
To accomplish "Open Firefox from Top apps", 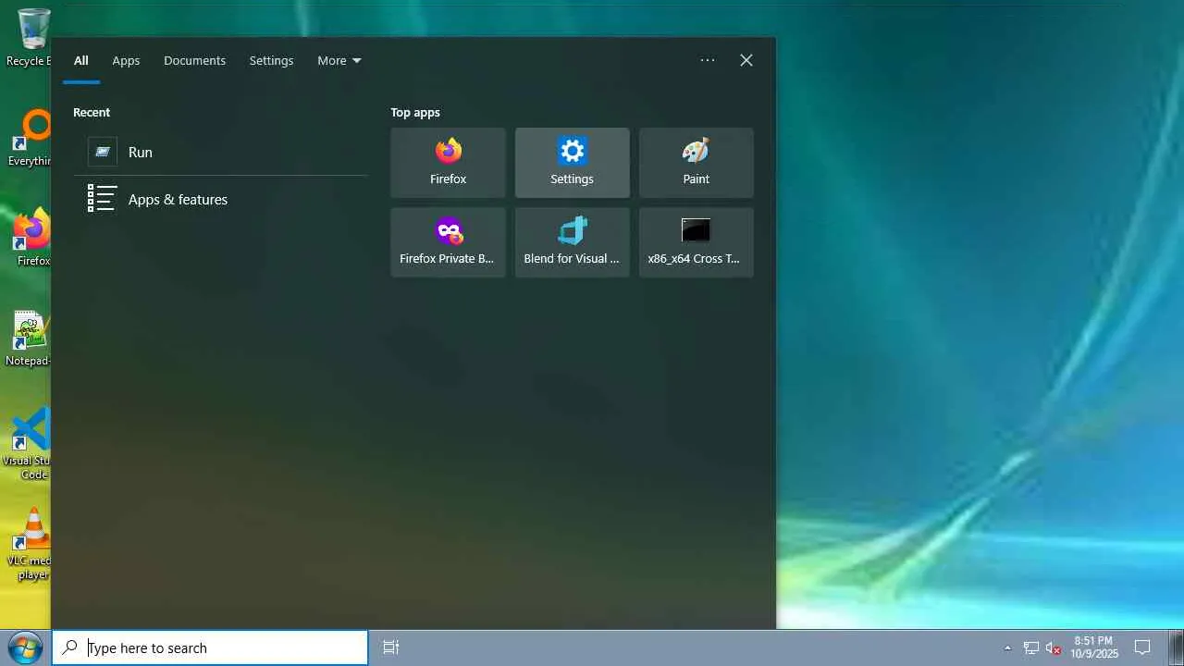I will point(448,163).
